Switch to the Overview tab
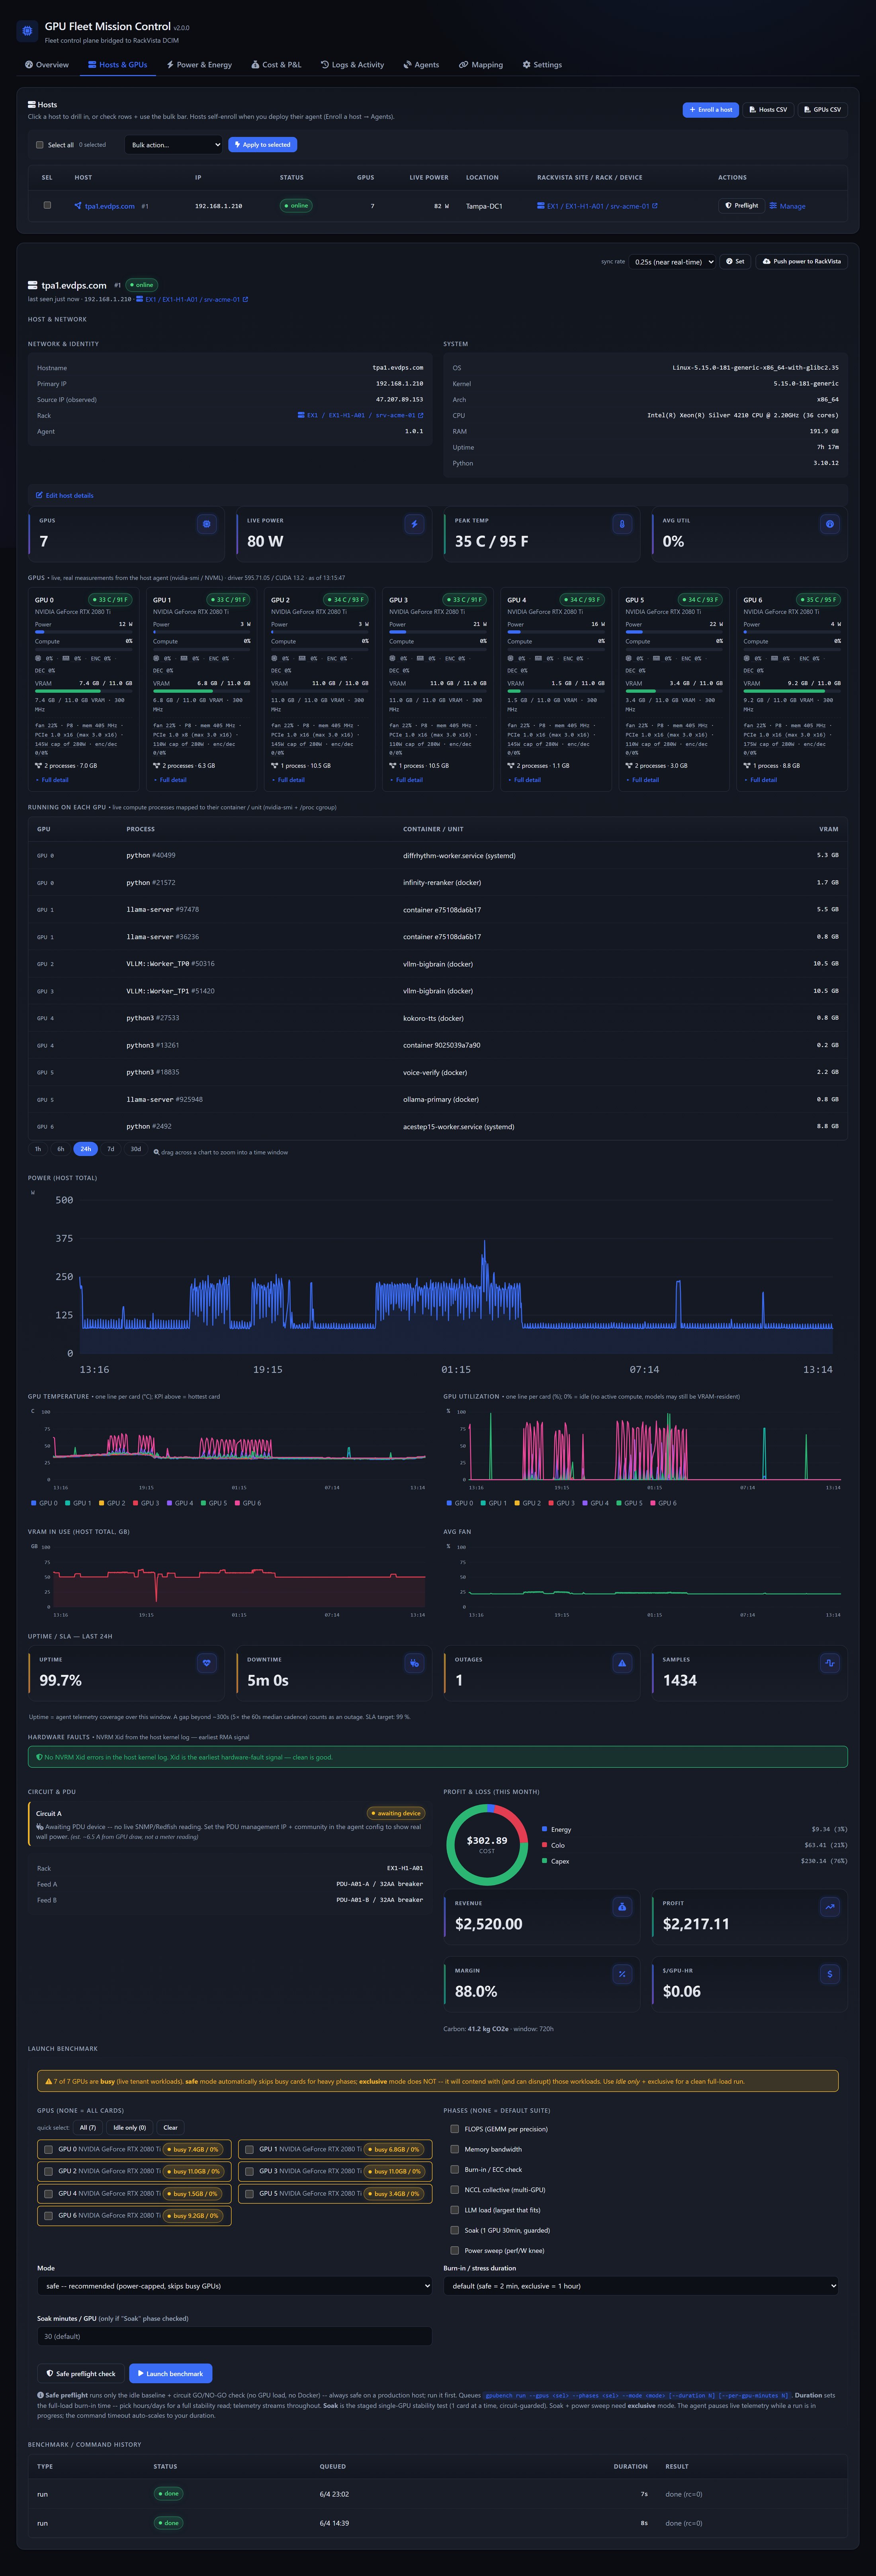Image resolution: width=876 pixels, height=2576 pixels. coord(47,65)
